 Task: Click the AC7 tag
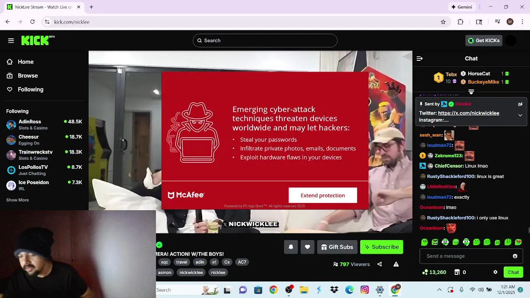pyautogui.click(x=242, y=262)
